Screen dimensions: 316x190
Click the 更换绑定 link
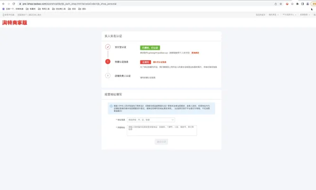(195, 53)
